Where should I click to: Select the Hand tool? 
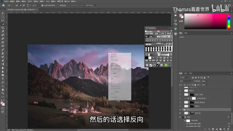[3, 90]
